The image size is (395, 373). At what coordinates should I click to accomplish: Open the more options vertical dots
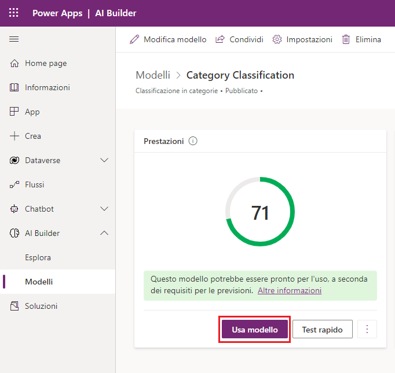point(367,329)
